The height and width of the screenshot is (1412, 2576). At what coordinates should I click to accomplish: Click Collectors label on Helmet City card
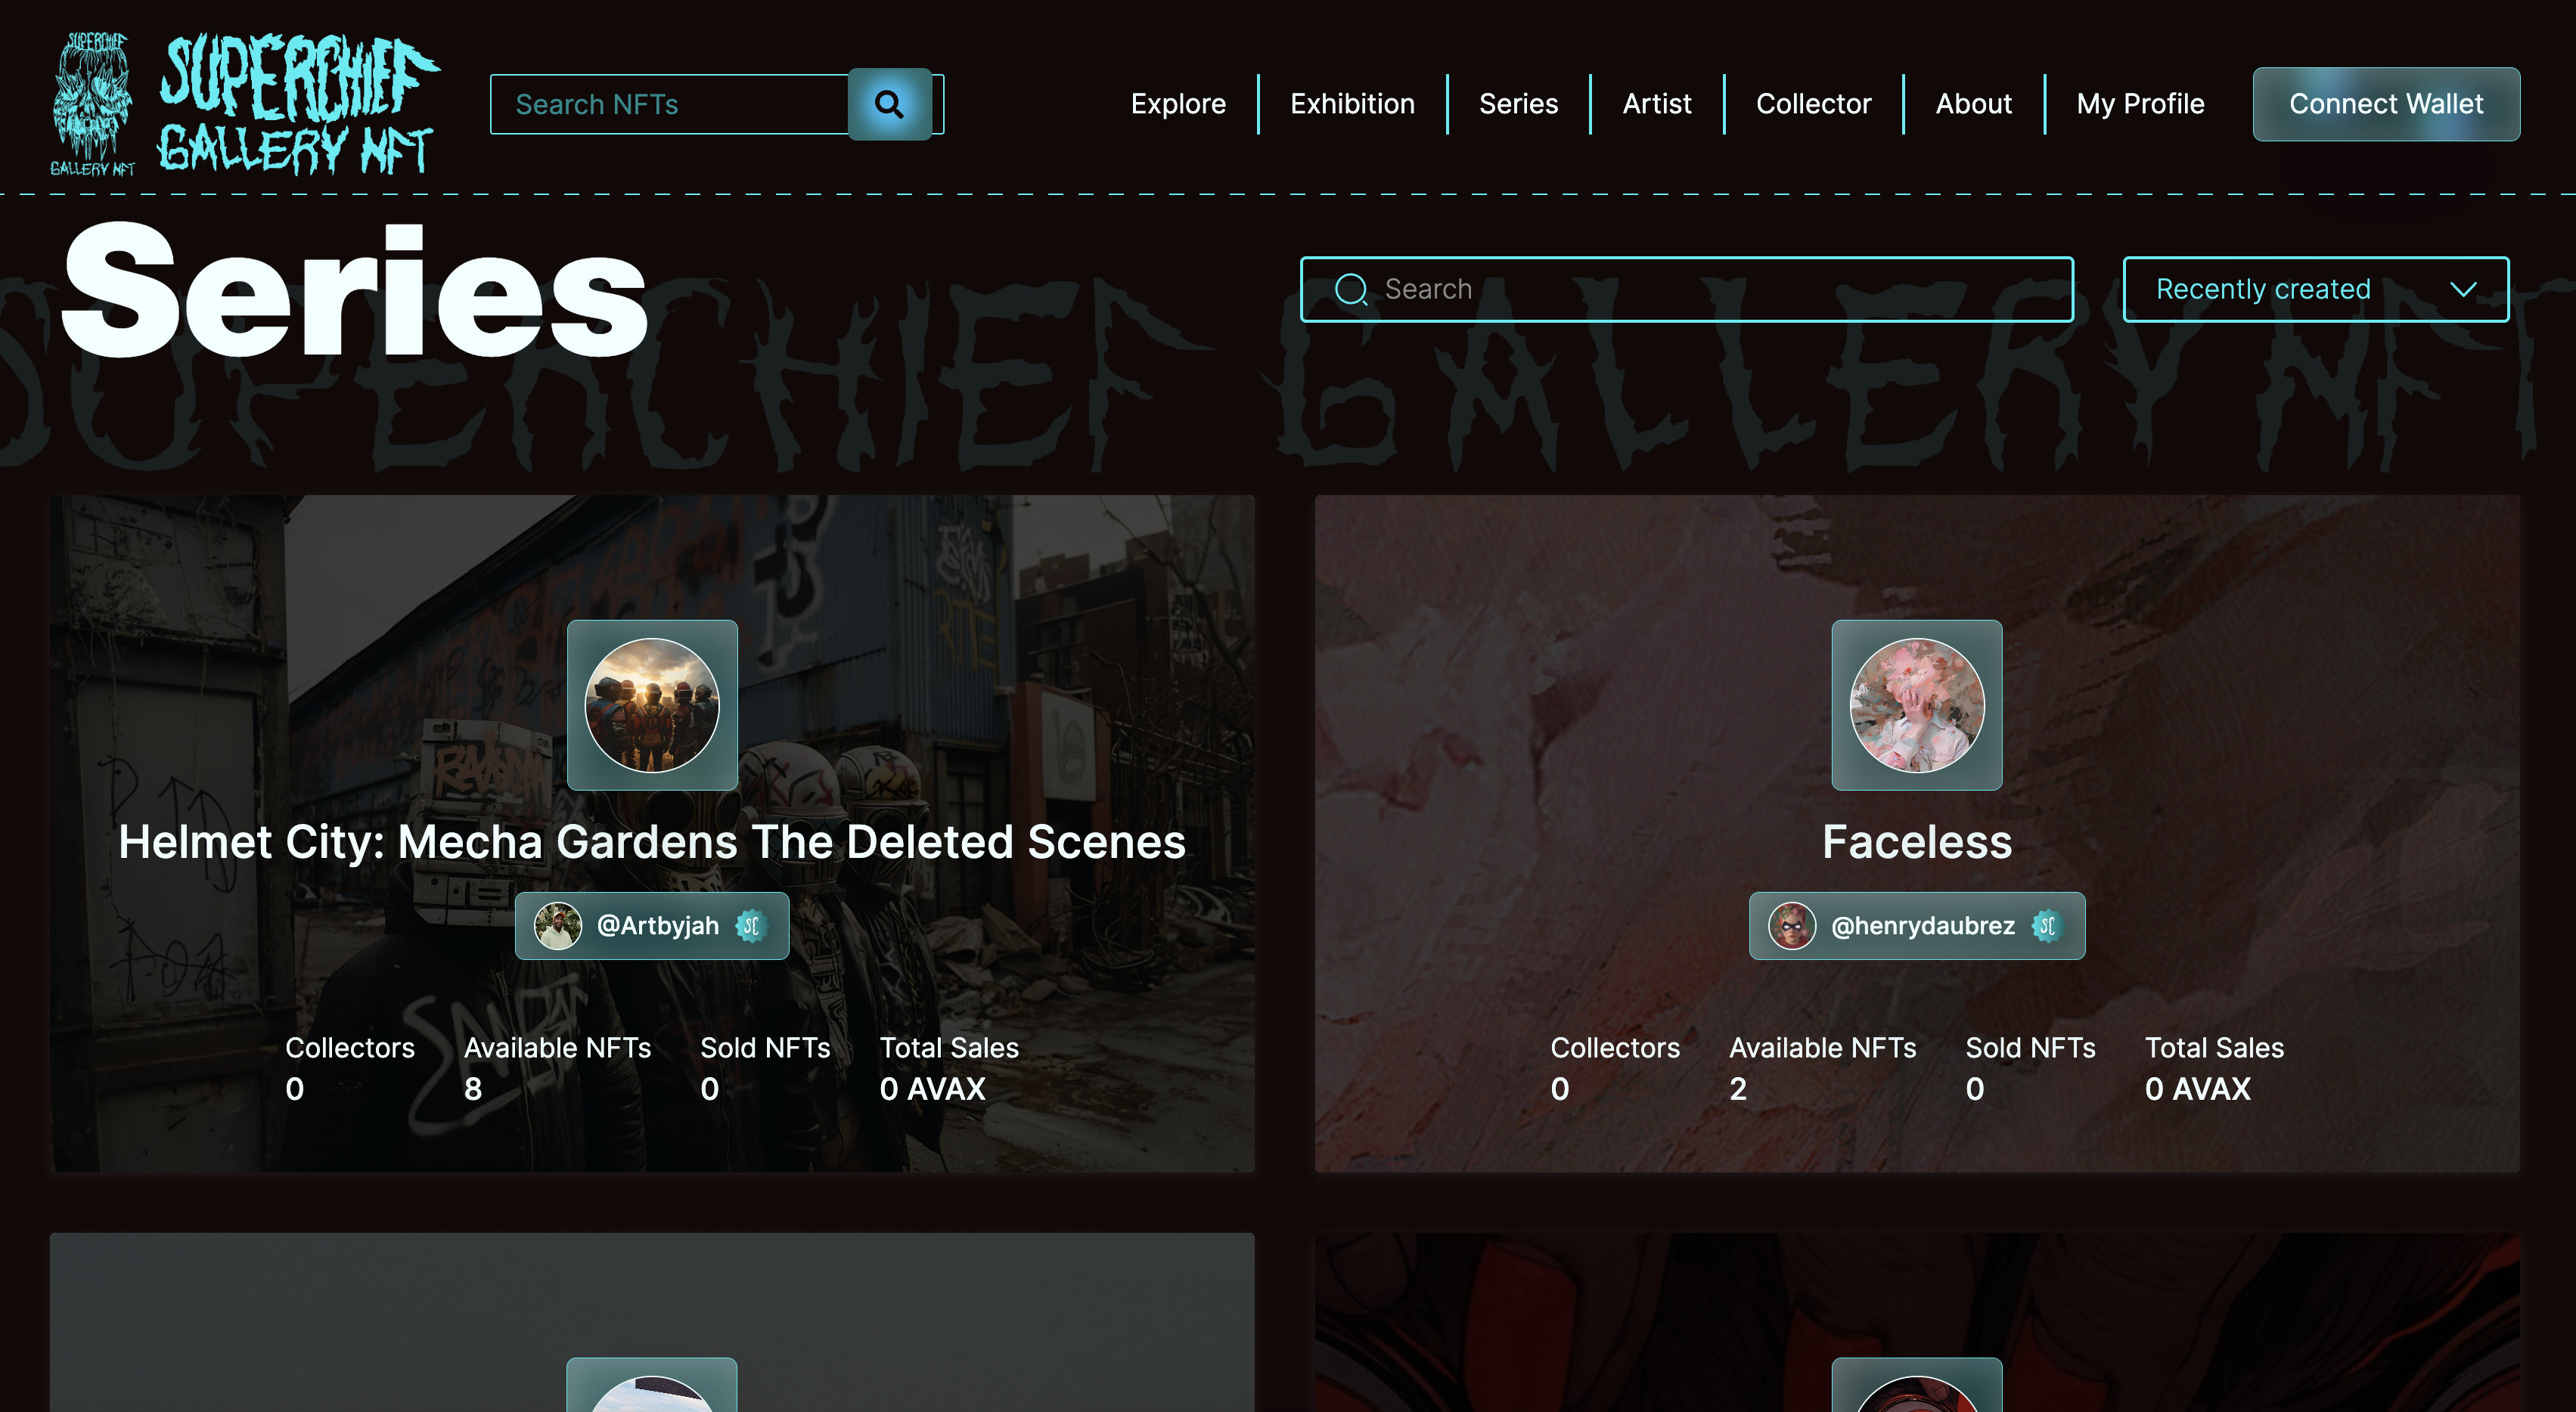[350, 1047]
